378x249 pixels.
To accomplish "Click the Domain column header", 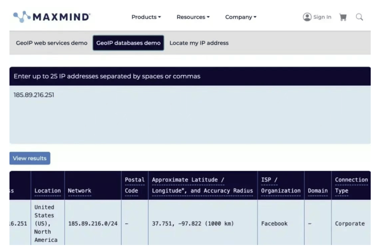I will click(318, 191).
